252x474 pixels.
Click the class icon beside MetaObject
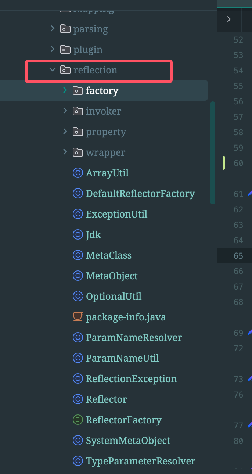tap(78, 276)
